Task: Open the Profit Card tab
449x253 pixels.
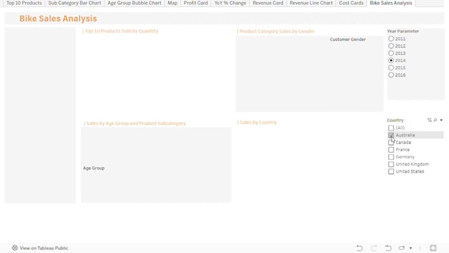Action: (196, 3)
